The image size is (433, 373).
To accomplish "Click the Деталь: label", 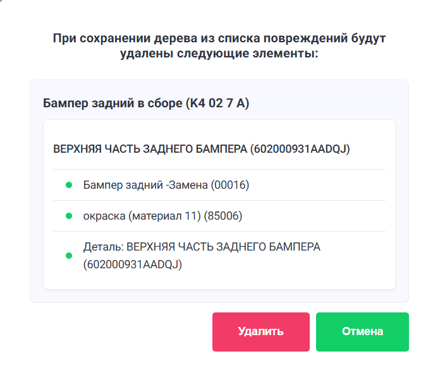I will 104,247.
